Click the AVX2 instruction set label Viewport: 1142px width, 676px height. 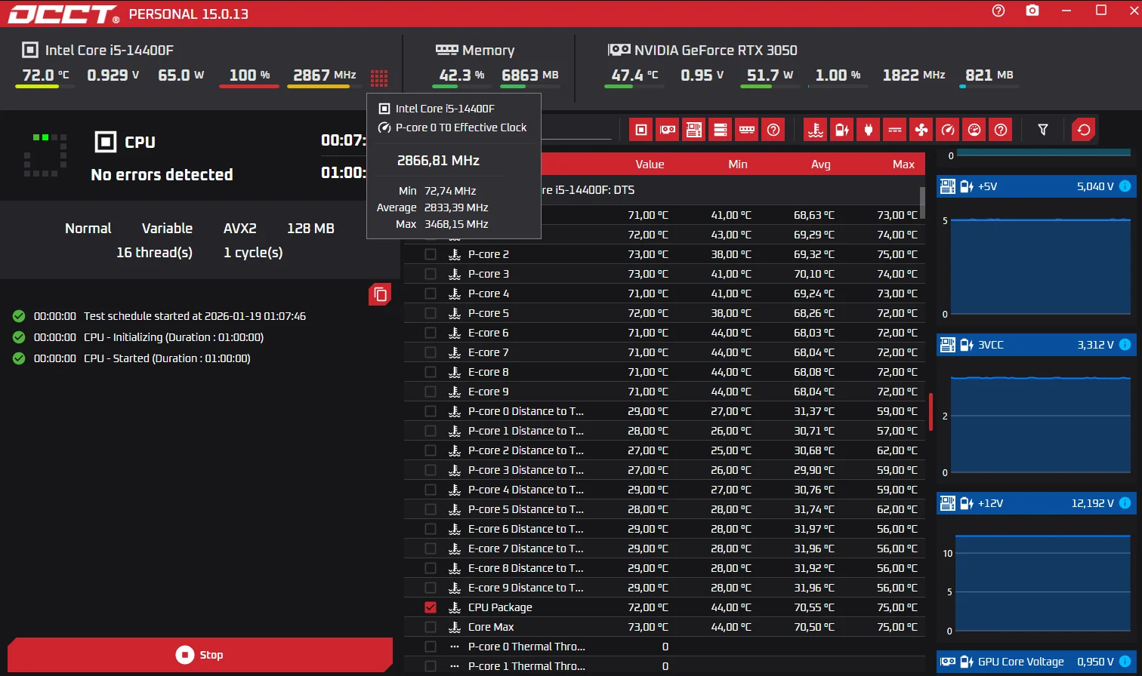[240, 229]
